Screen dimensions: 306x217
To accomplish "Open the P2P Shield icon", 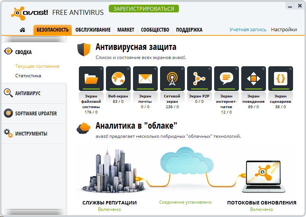I will tap(199, 78).
